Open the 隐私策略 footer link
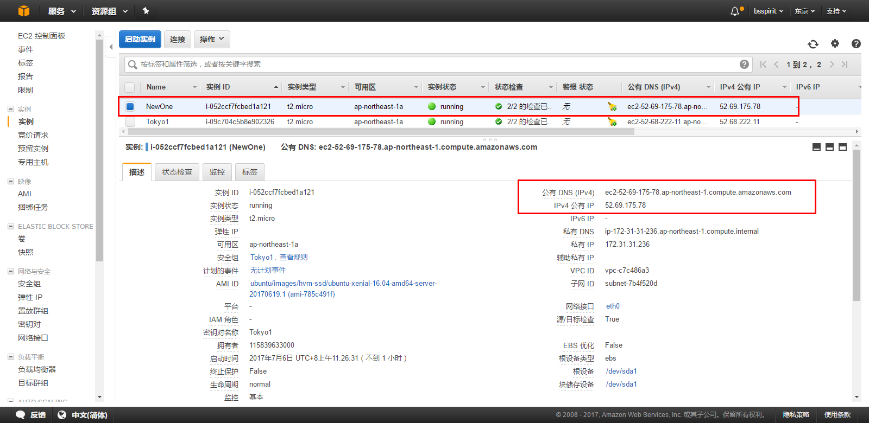The height and width of the screenshot is (423, 869). (796, 415)
